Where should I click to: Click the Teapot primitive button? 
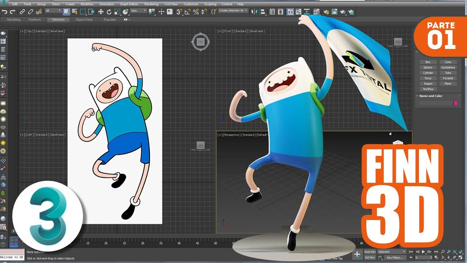pos(428,84)
